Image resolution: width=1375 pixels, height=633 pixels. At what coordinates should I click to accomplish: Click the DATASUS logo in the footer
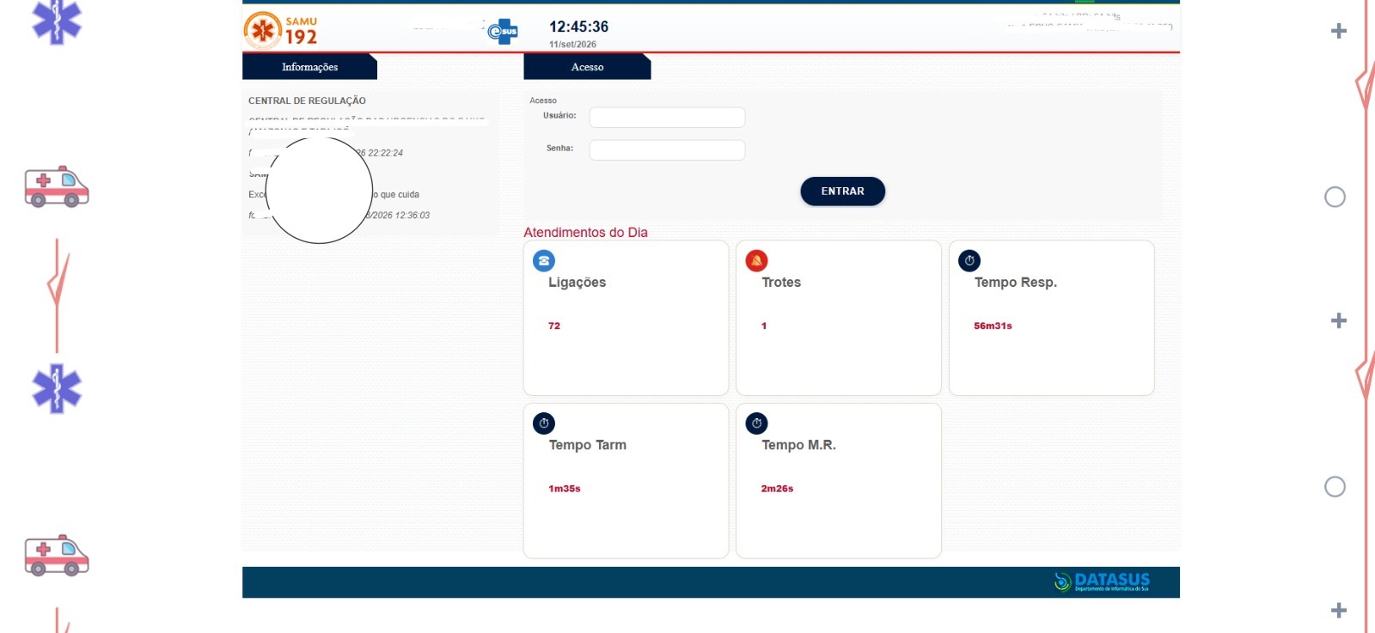pyautogui.click(x=1102, y=581)
